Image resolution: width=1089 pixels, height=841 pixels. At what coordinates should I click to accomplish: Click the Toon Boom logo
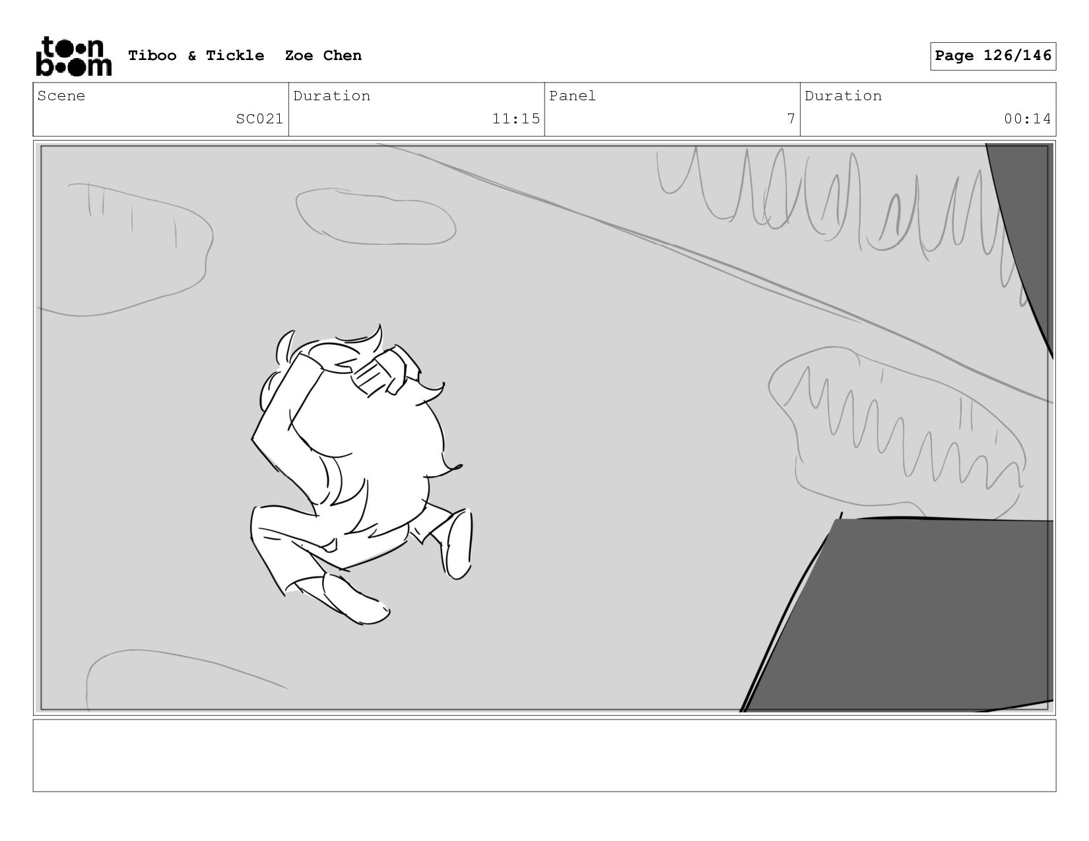coord(73,56)
